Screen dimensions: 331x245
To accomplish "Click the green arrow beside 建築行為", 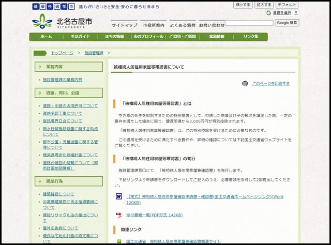I will click(39, 181).
